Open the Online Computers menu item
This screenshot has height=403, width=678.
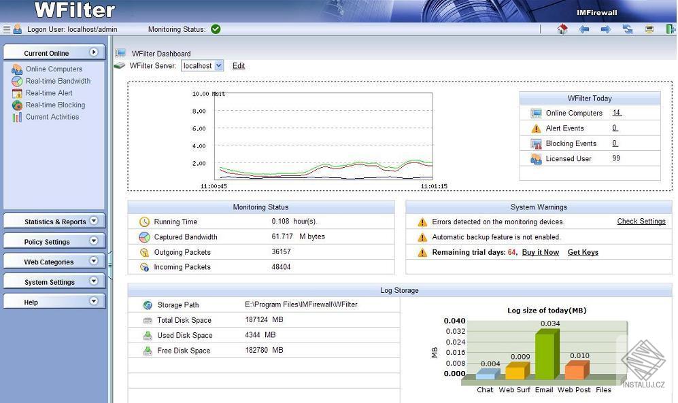pos(54,69)
